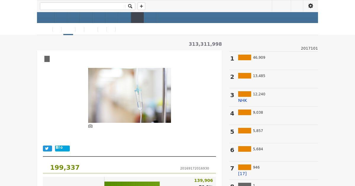Click the gray square icon above the photo
The width and height of the screenshot is (355, 186).
pyautogui.click(x=47, y=59)
